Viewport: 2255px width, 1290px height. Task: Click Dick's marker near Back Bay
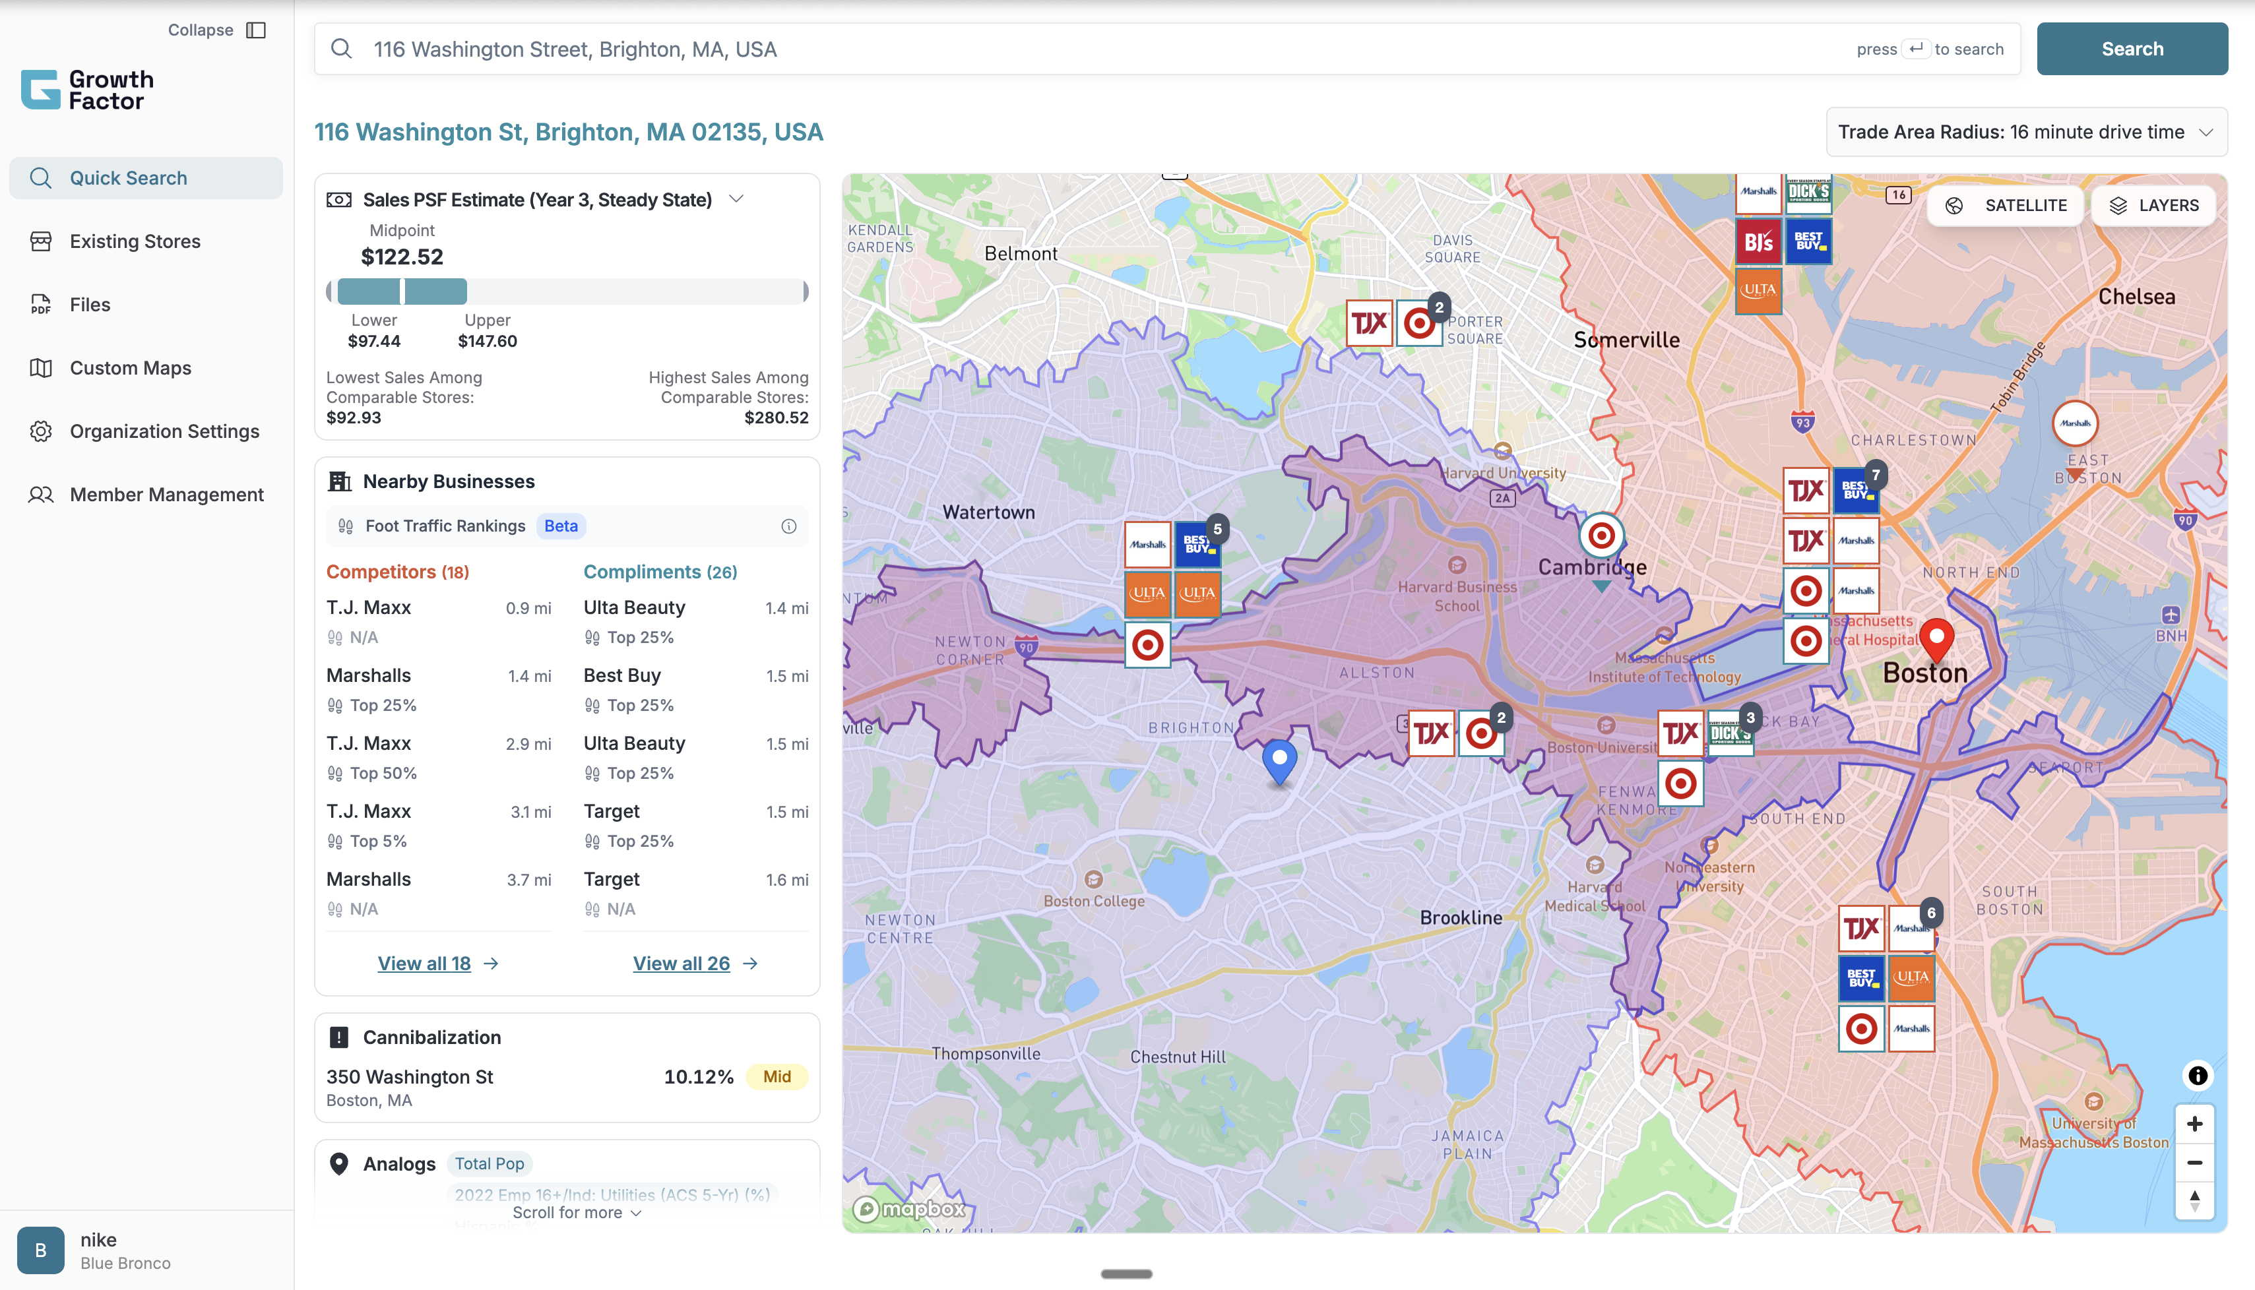(1730, 733)
